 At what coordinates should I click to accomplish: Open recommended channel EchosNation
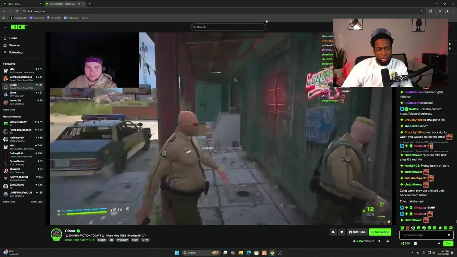[x=23, y=163]
